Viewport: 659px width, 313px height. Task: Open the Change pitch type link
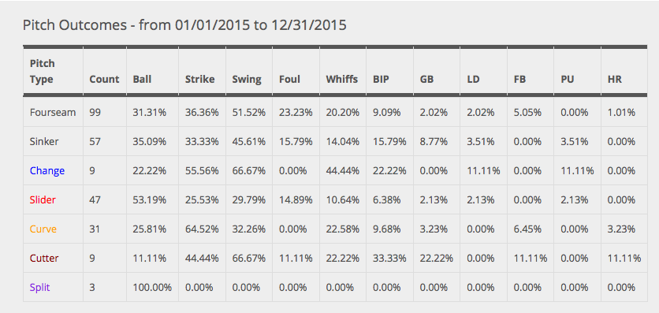click(47, 171)
